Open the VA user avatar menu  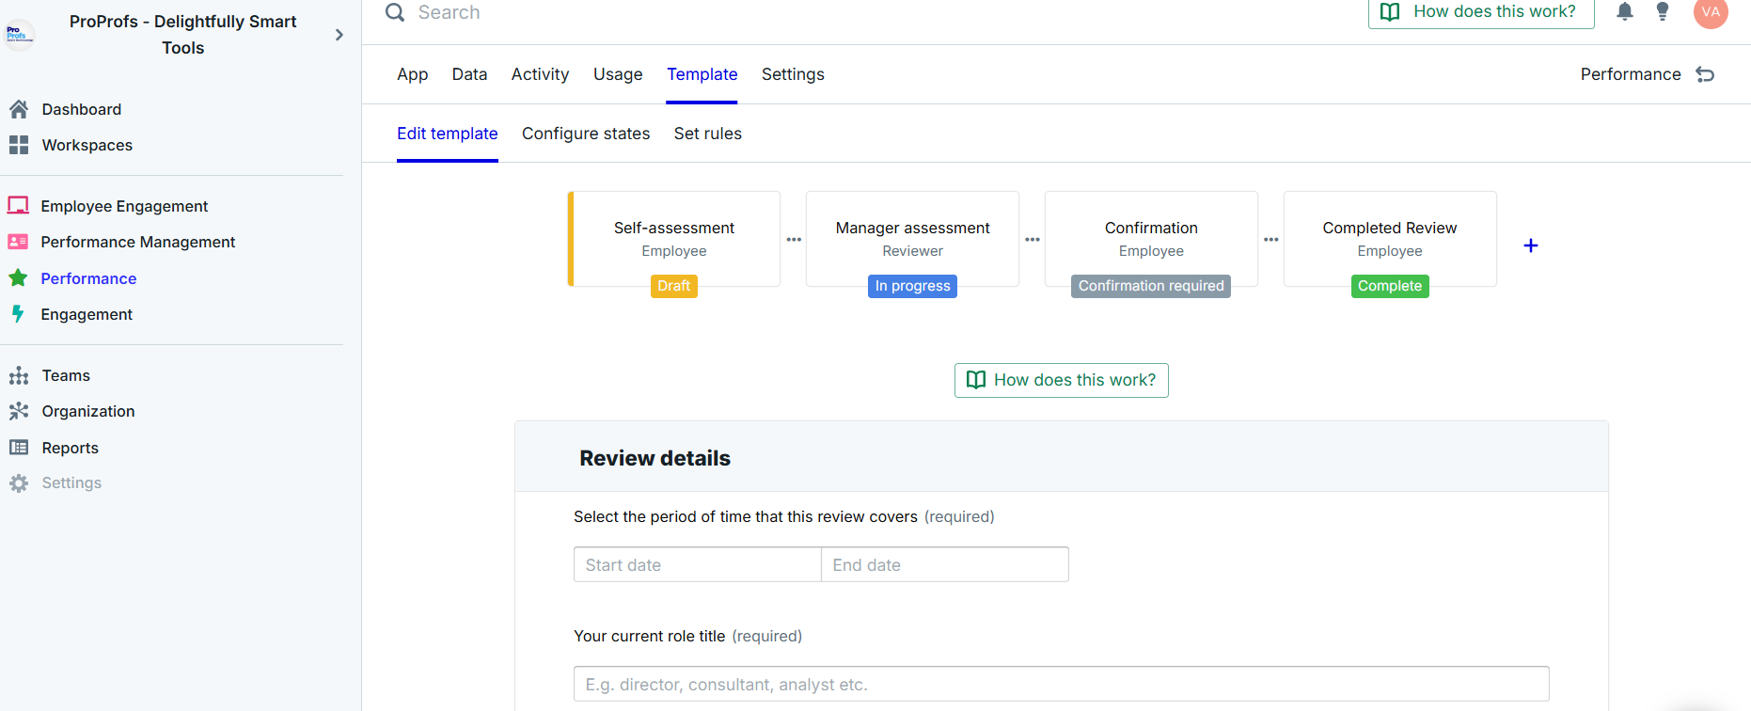coord(1711,12)
